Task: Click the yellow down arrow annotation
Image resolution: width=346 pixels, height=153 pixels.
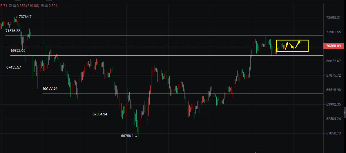Action: (292, 46)
